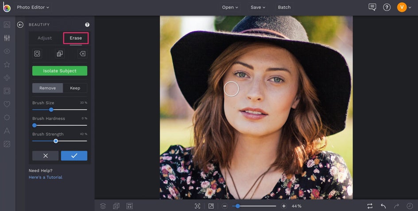418x211 pixels.
Task: Open the top help question icon
Action: [x=387, y=7]
